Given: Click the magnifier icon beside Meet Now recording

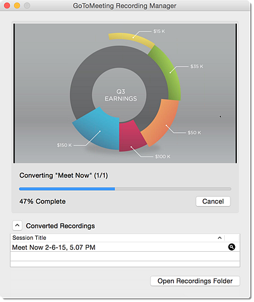Looking at the screenshot, I should tap(232, 247).
